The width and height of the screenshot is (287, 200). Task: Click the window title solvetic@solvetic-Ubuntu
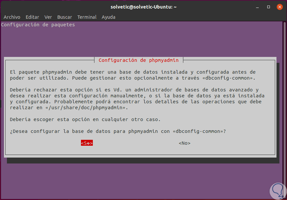click(x=143, y=7)
